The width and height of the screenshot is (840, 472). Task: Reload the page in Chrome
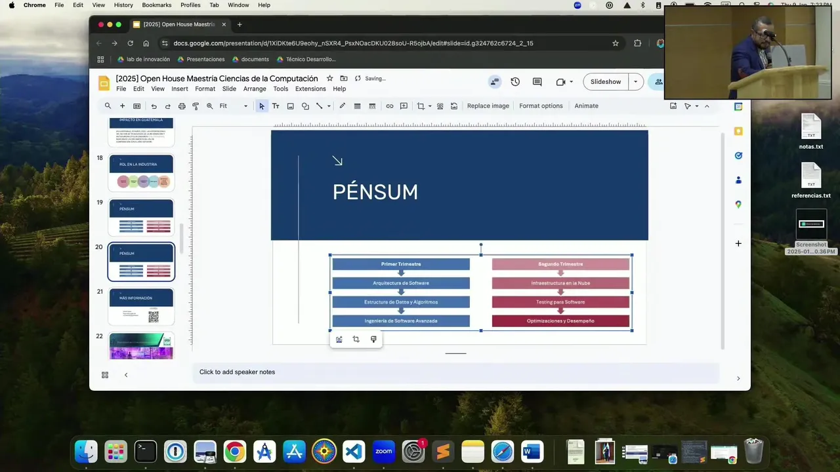pos(130,43)
